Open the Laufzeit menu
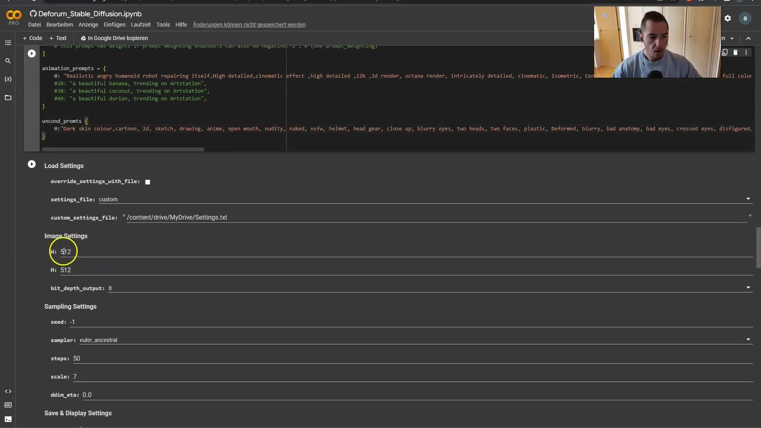The image size is (761, 428). click(141, 25)
